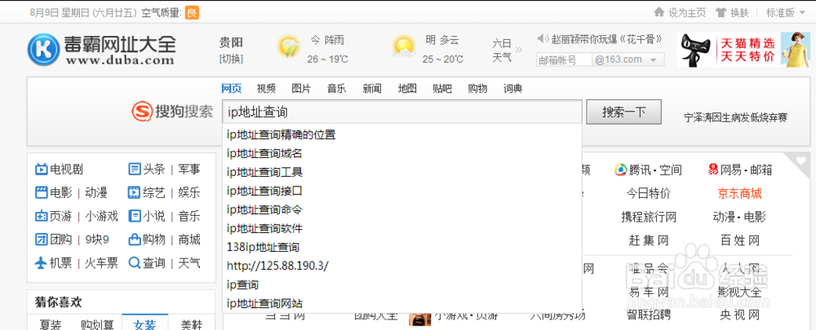The width and height of the screenshot is (816, 330).
Task: Click the 换肤 skin link
Action: coord(739,12)
